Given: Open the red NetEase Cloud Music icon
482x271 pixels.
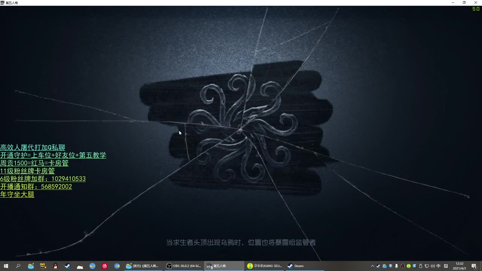Looking at the screenshot, I should pyautogui.click(x=105, y=266).
